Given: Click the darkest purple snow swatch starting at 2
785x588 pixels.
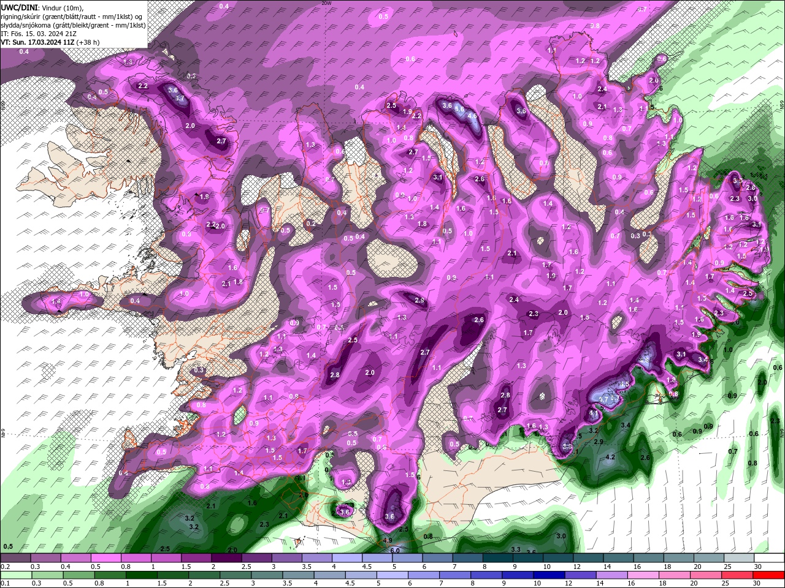Looking at the screenshot, I should click(x=227, y=558).
